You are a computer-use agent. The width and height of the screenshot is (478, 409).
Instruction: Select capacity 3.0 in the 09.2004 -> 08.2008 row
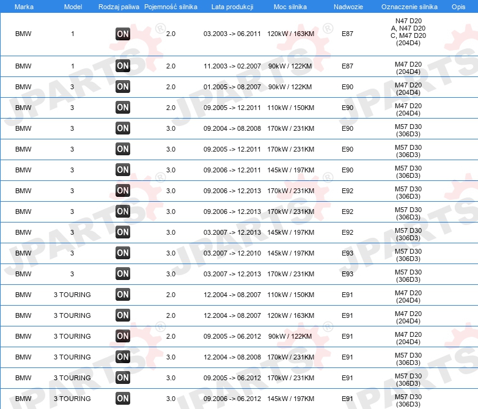pyautogui.click(x=171, y=128)
